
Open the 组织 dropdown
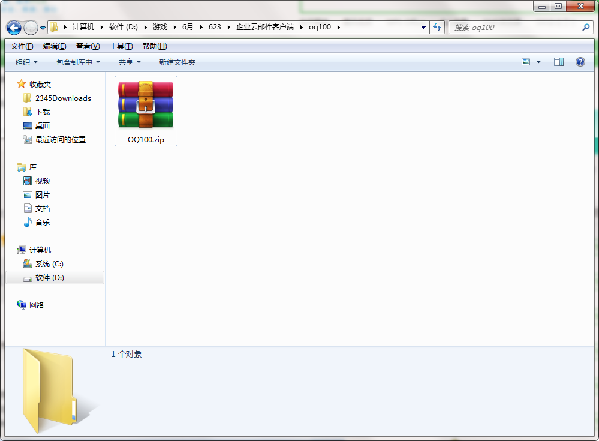click(26, 62)
